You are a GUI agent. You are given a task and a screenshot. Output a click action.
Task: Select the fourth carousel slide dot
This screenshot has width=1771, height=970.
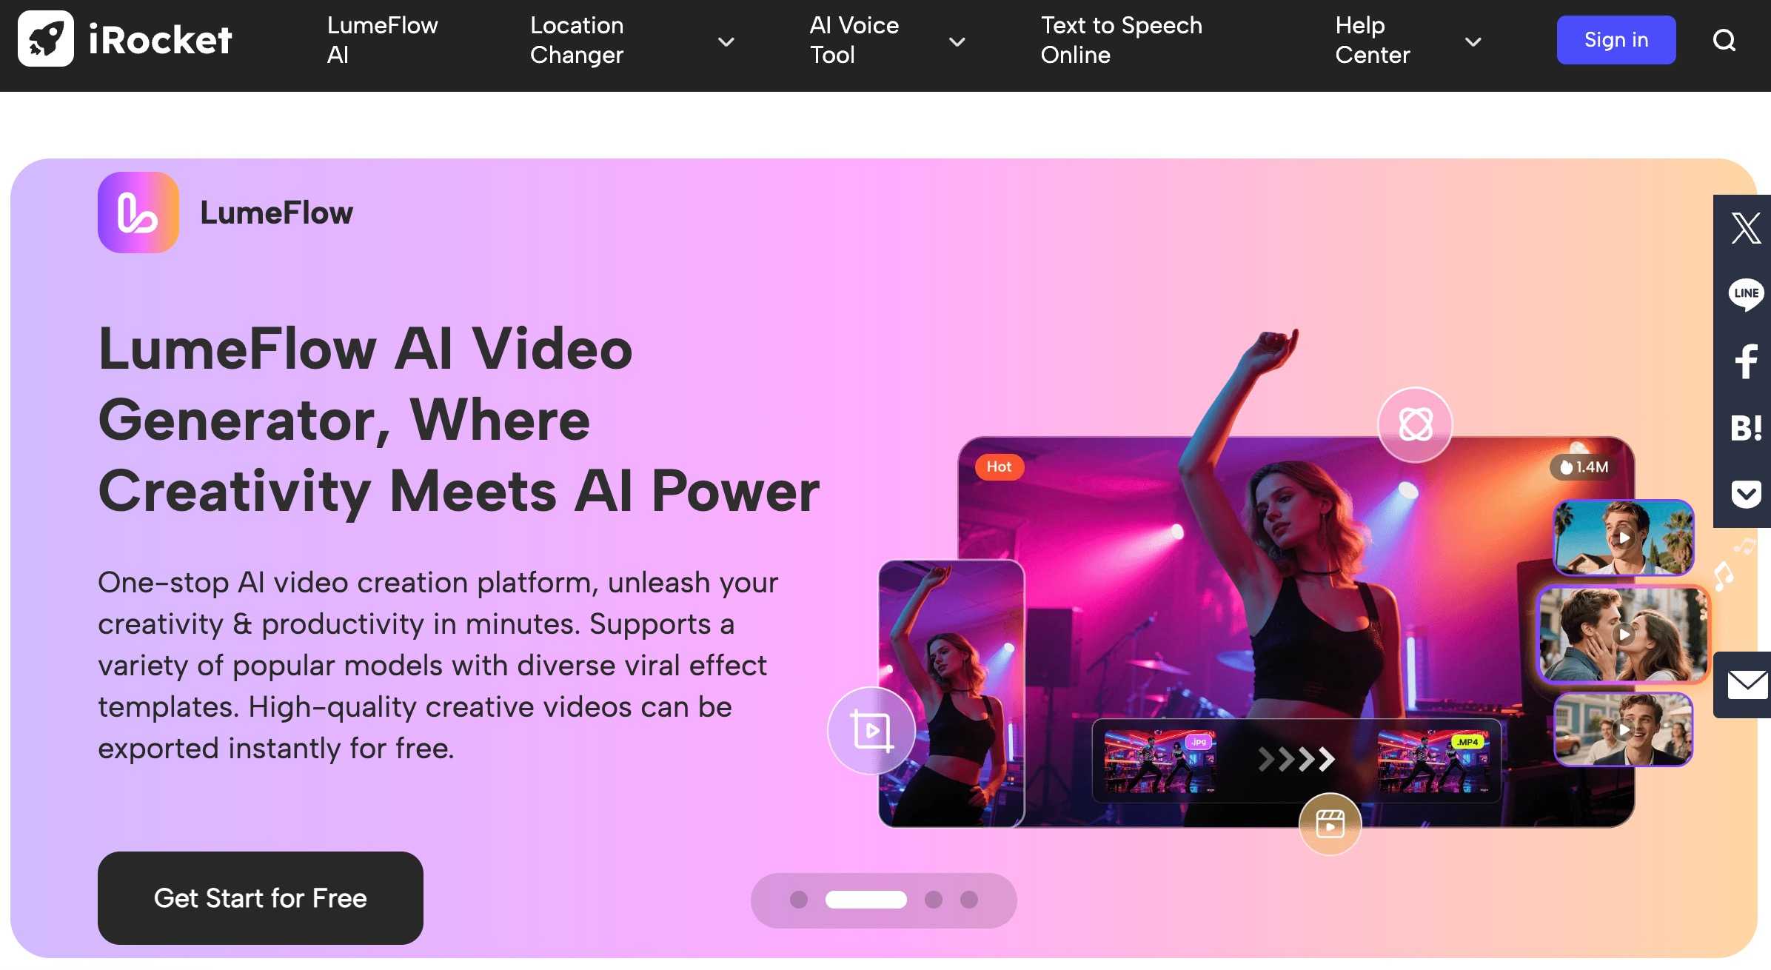click(x=969, y=900)
